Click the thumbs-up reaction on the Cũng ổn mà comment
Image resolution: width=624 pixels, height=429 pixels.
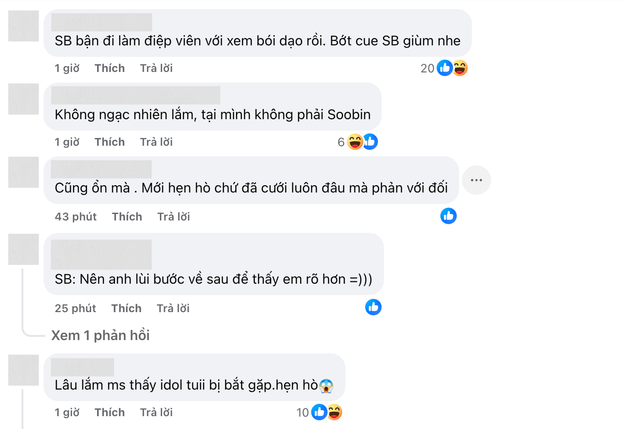coord(448,216)
